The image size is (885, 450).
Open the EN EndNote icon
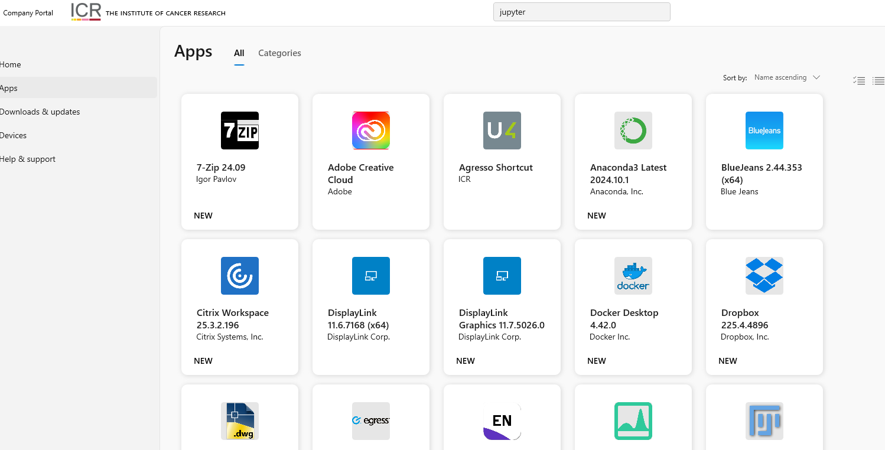(502, 421)
